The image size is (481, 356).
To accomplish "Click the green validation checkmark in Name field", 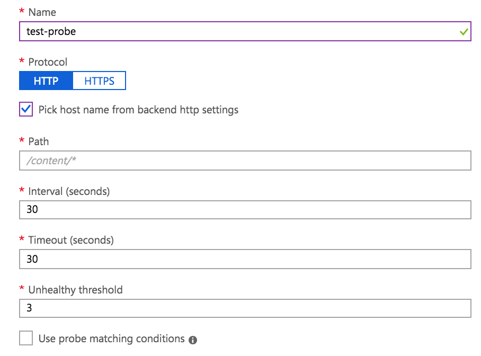I will (x=464, y=32).
